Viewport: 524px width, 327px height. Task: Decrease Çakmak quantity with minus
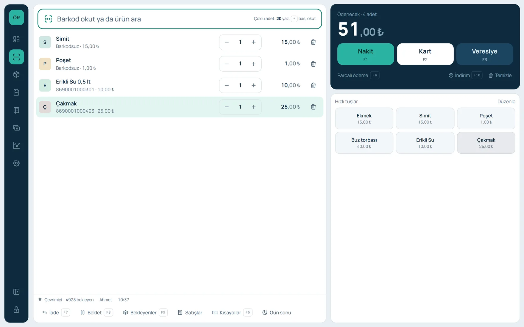pyautogui.click(x=227, y=107)
